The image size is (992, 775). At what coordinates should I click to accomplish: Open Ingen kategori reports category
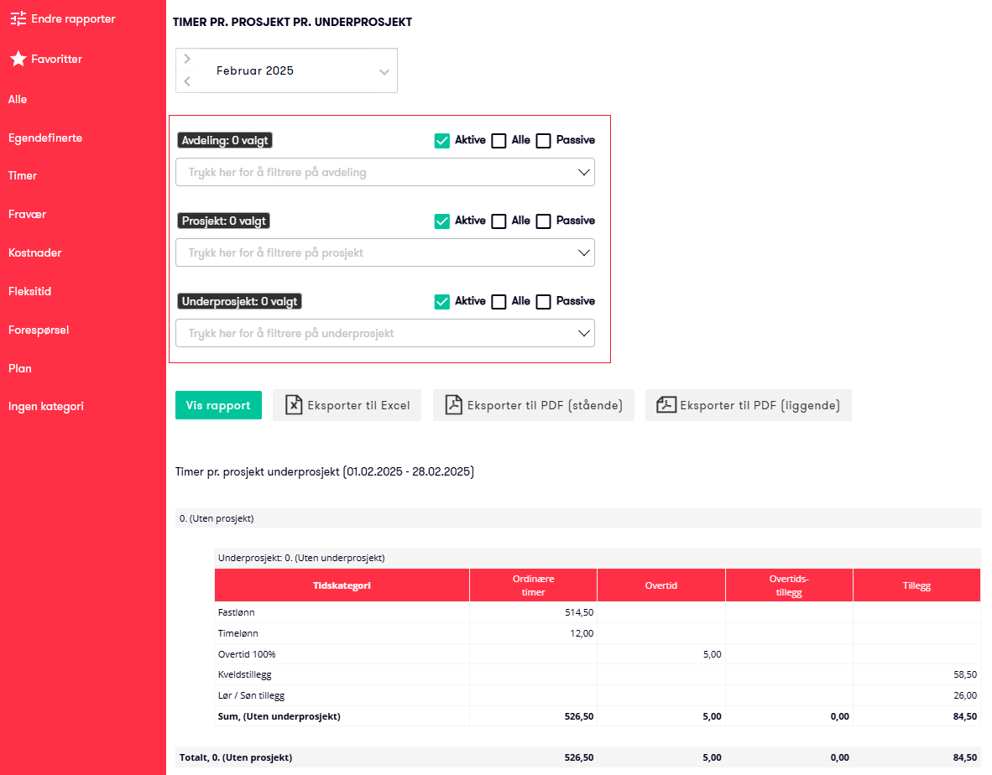coord(46,407)
